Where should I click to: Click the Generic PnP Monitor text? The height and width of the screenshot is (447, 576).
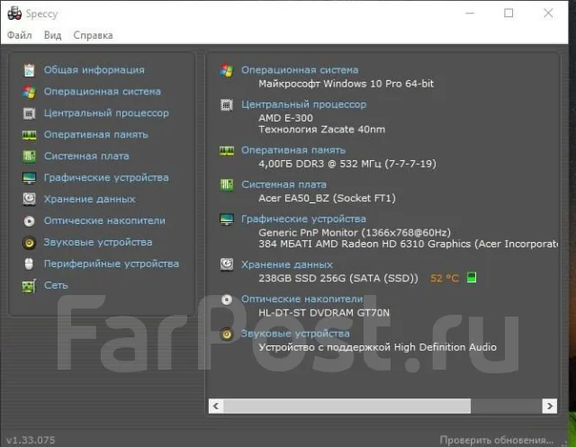(x=355, y=233)
